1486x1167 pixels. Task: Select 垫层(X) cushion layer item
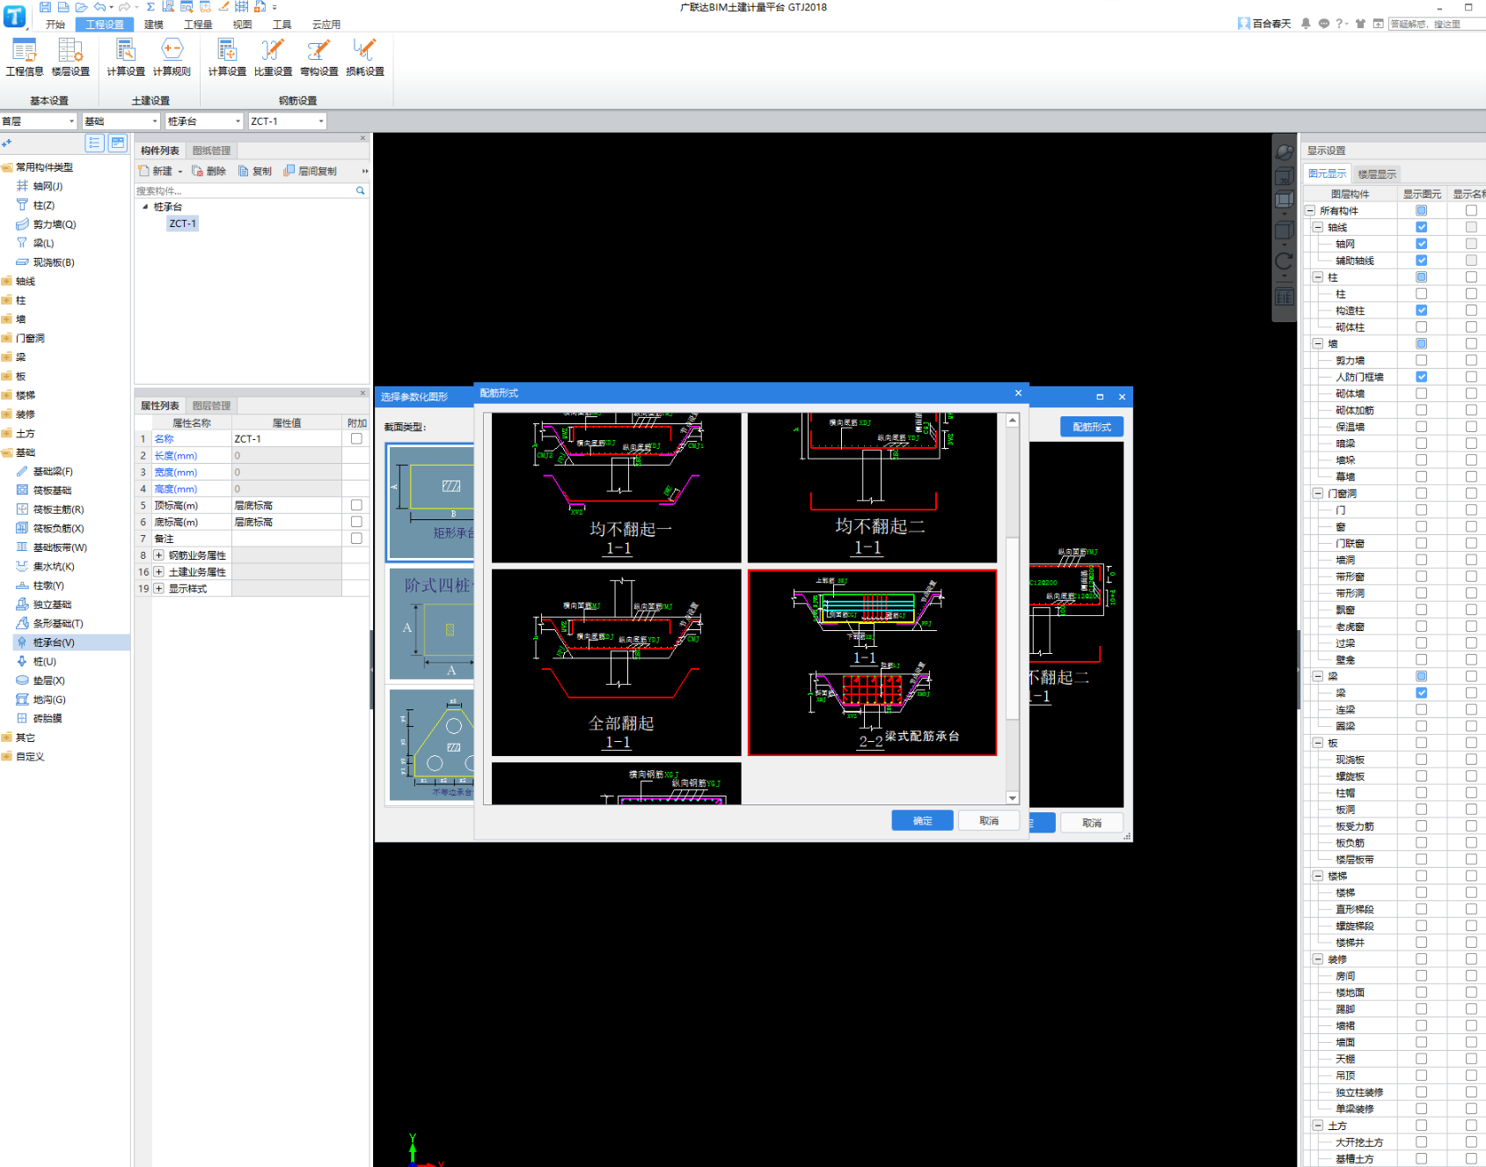pyautogui.click(x=40, y=680)
